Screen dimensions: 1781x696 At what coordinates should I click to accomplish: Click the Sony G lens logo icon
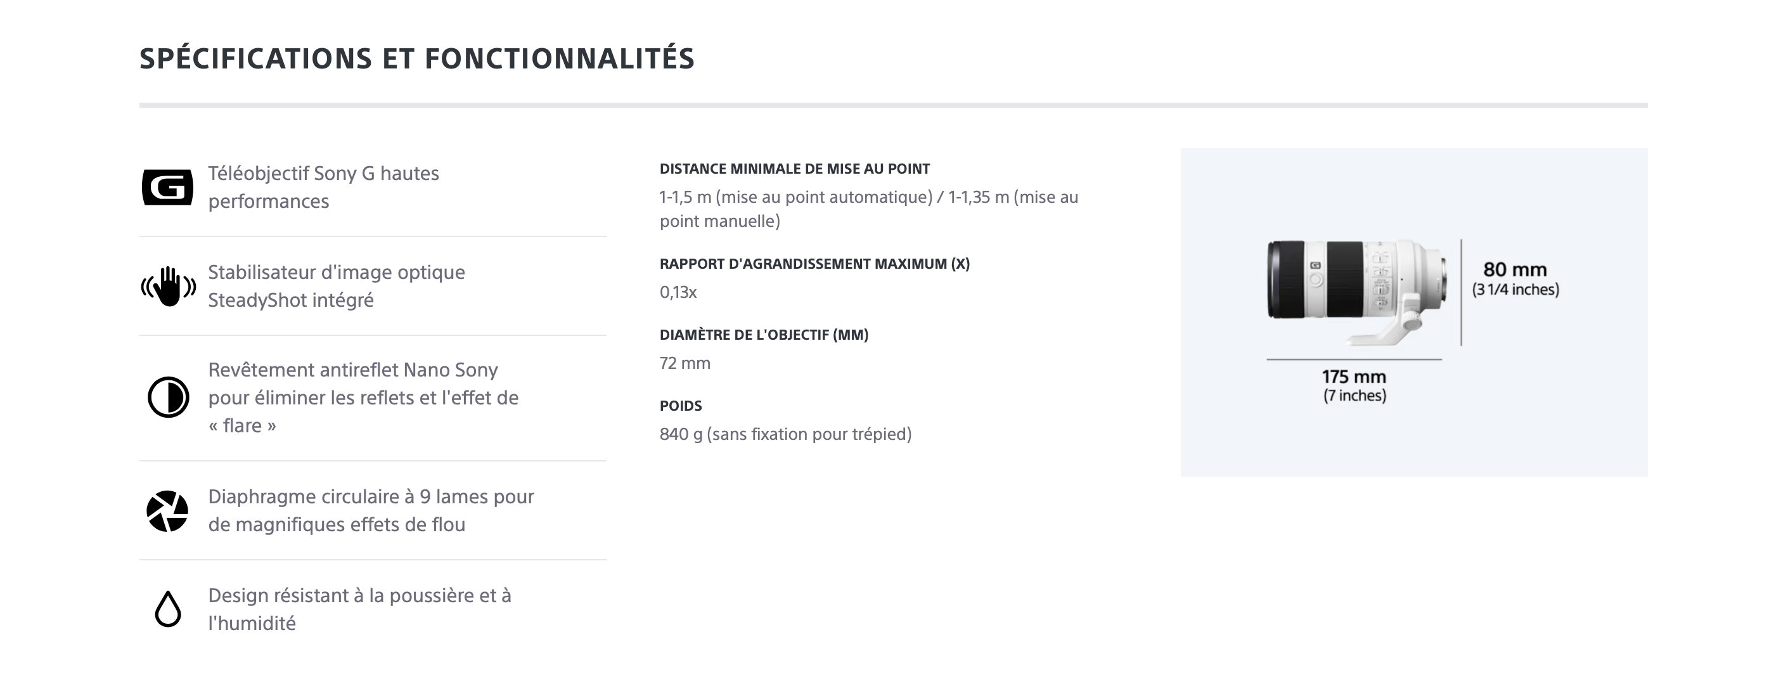167,187
